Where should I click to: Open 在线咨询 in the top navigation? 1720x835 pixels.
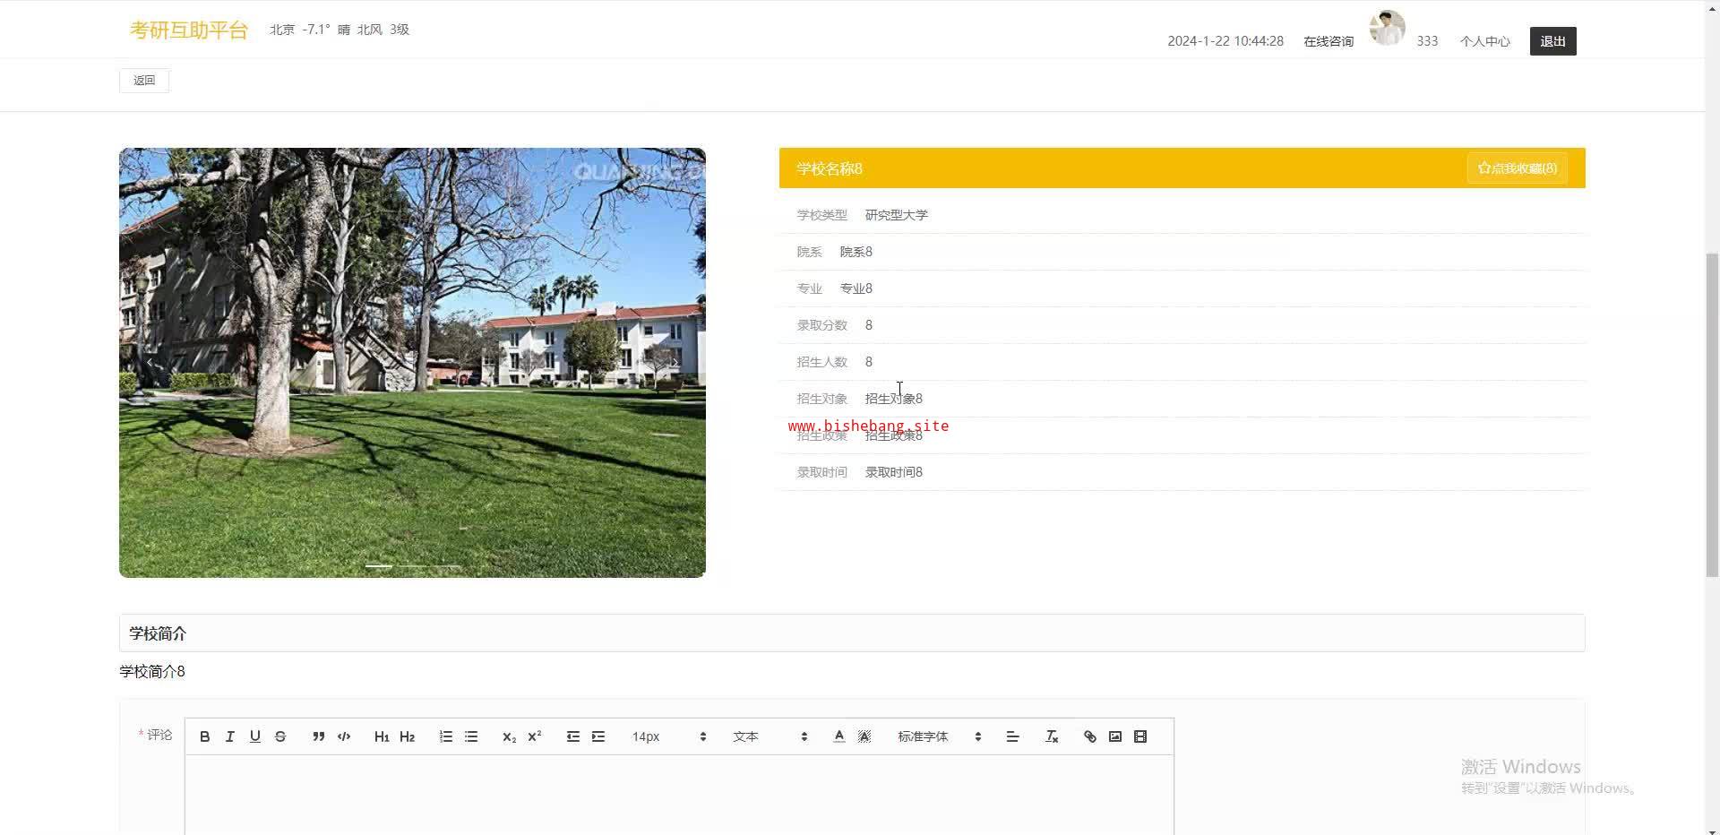tap(1328, 41)
